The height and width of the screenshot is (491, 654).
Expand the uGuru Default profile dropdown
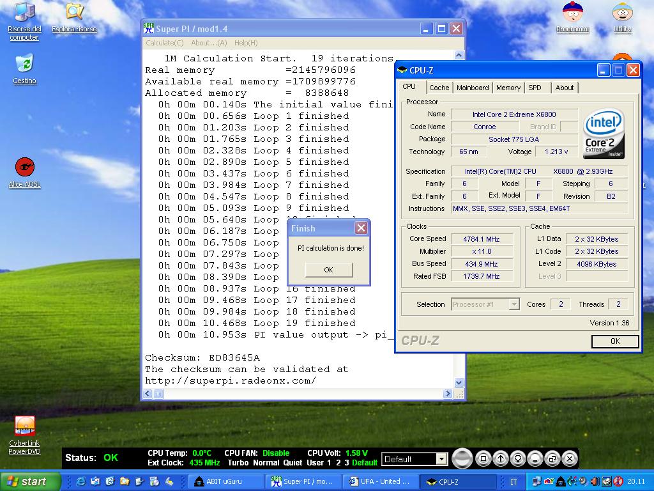[x=441, y=459]
